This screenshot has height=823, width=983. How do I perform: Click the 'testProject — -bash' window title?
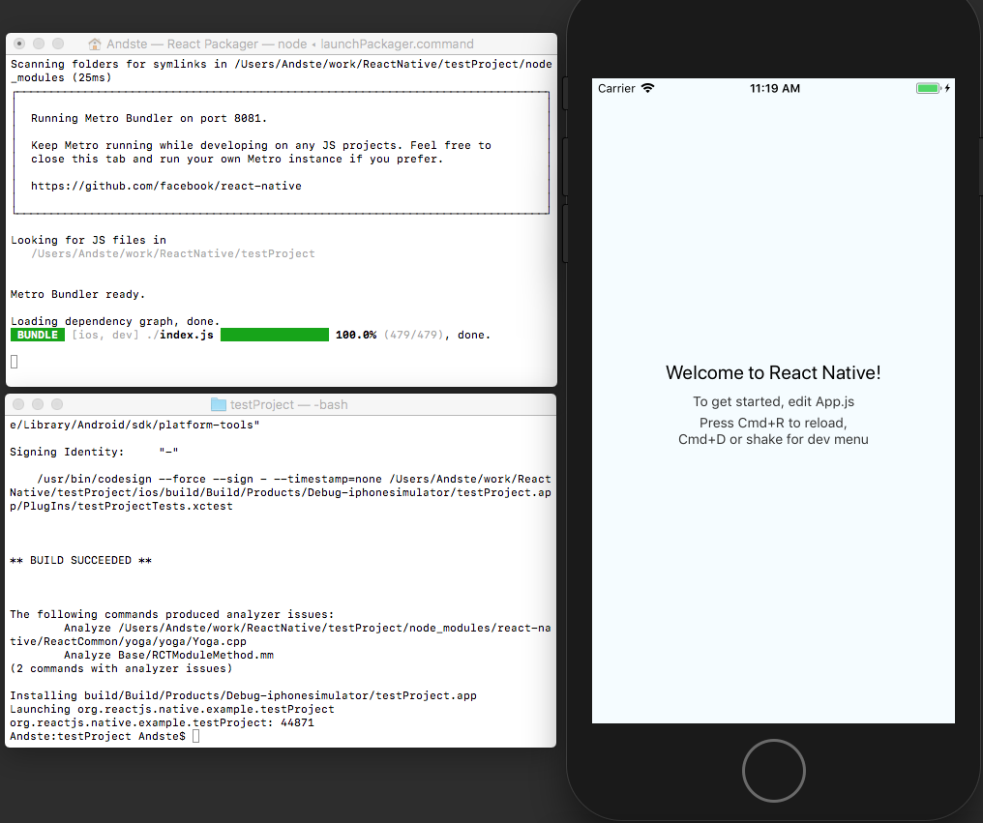pyautogui.click(x=289, y=405)
